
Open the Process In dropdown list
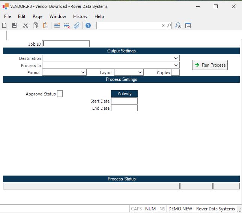[176, 66]
